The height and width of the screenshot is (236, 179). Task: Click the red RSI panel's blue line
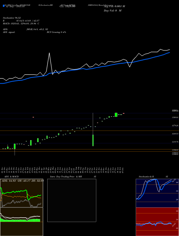pyautogui.click(x=154, y=223)
